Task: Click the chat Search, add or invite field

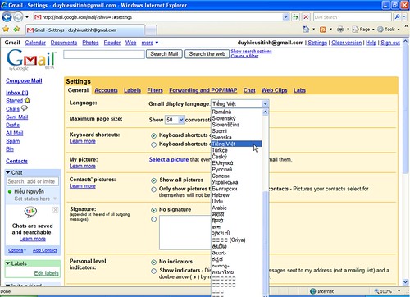Action: coord(33,181)
